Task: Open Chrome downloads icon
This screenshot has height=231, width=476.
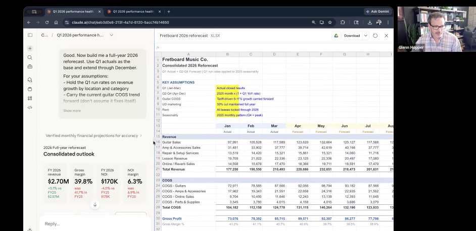Action: (369, 23)
